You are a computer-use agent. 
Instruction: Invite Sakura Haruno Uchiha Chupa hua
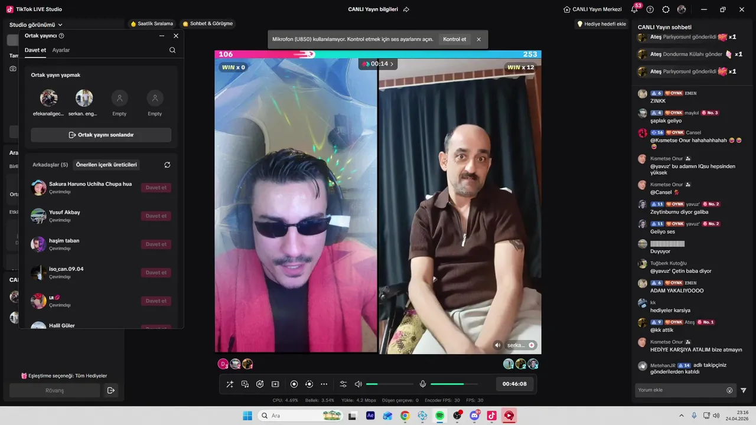coord(156,188)
